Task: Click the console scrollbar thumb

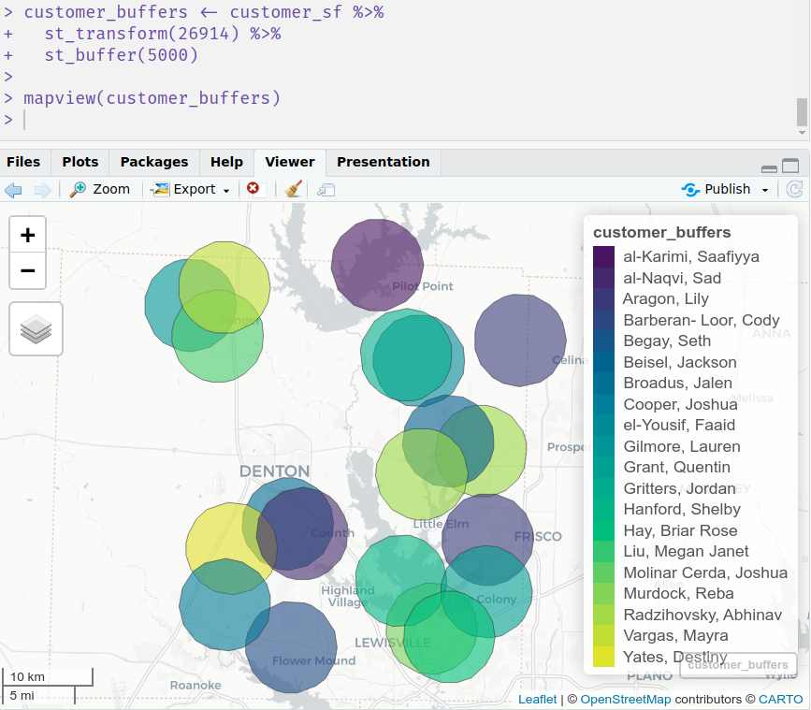Action: [x=802, y=111]
